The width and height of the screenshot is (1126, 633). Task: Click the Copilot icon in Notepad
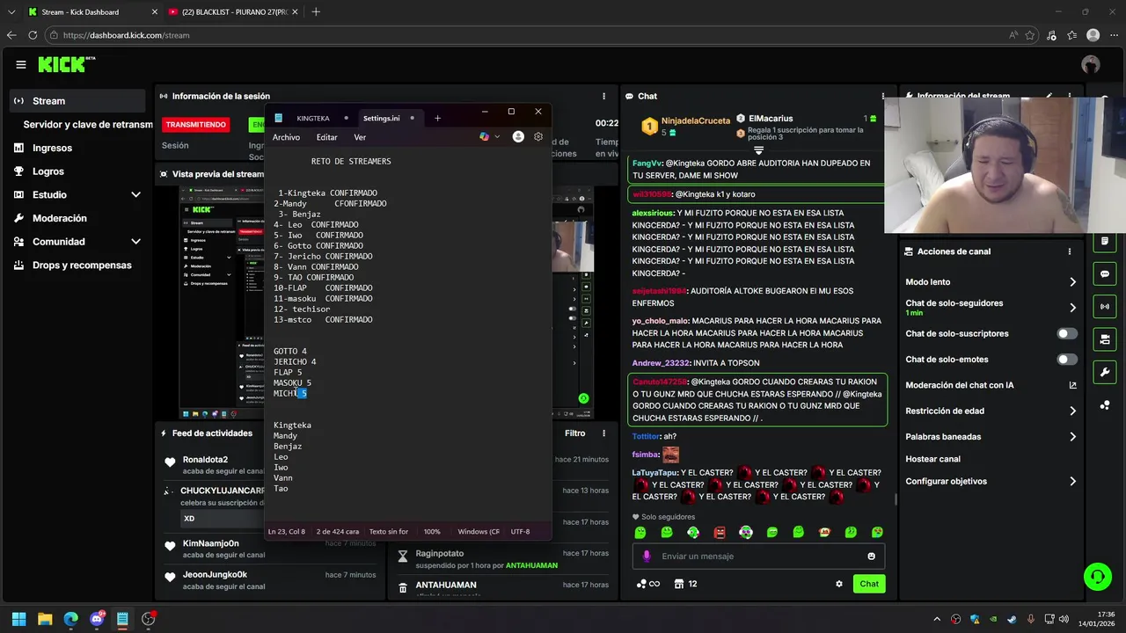tap(484, 137)
